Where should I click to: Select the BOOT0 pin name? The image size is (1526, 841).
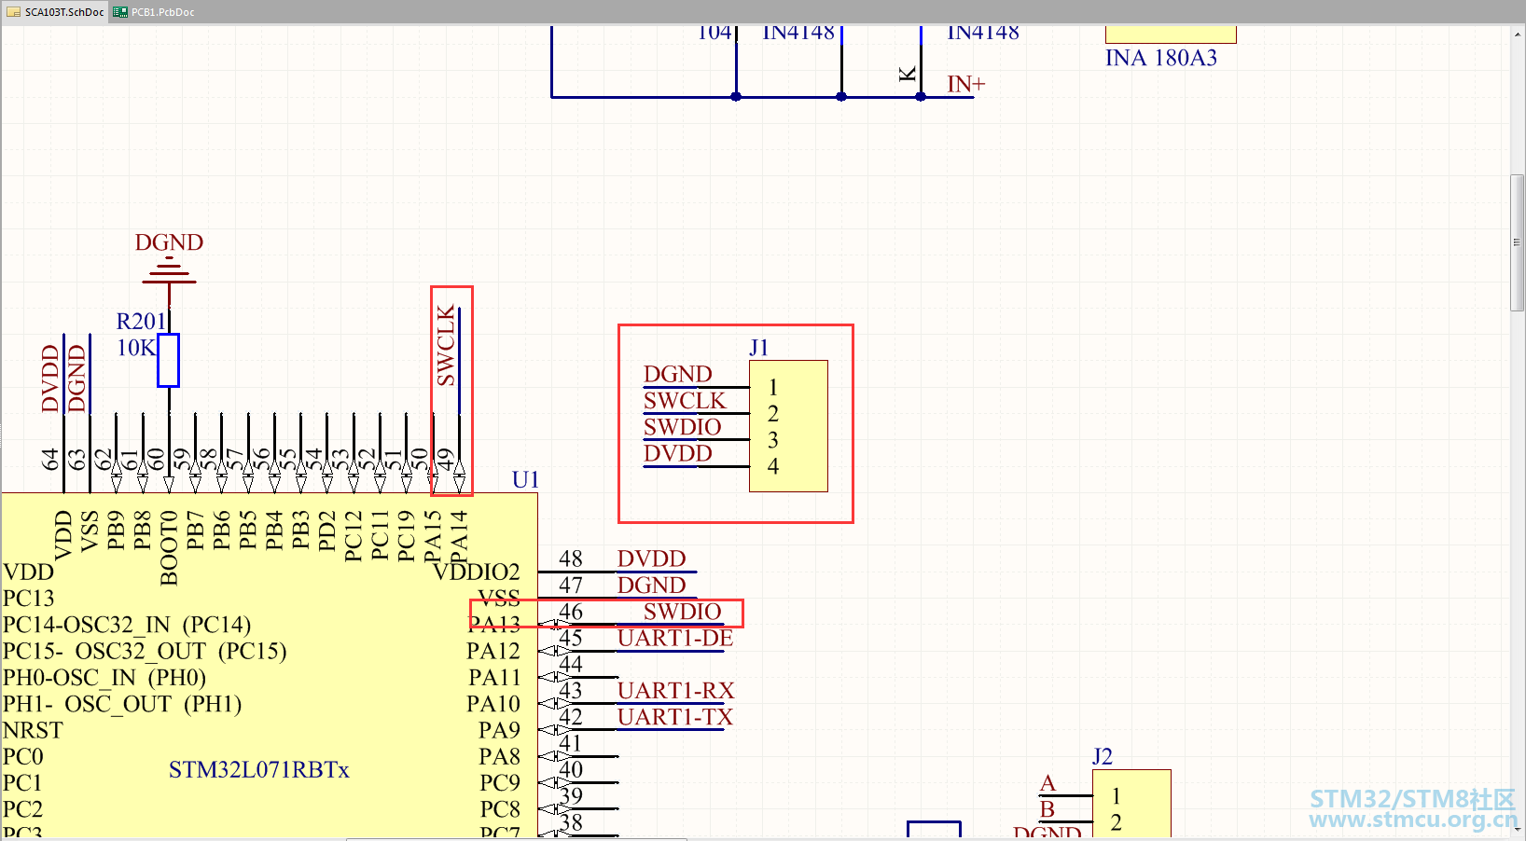point(169,547)
